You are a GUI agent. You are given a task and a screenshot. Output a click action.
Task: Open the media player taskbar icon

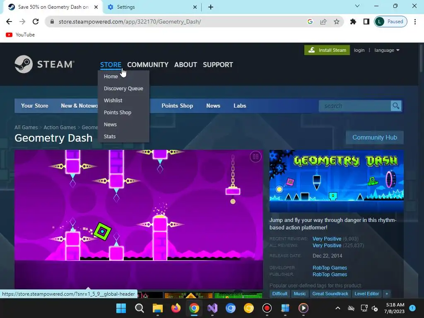pos(304,308)
